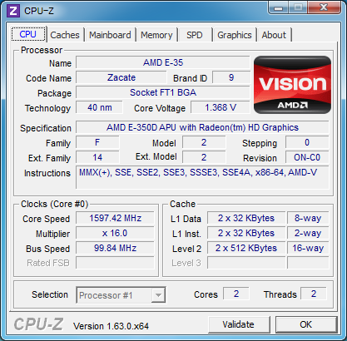Click the Validate button

239,324
